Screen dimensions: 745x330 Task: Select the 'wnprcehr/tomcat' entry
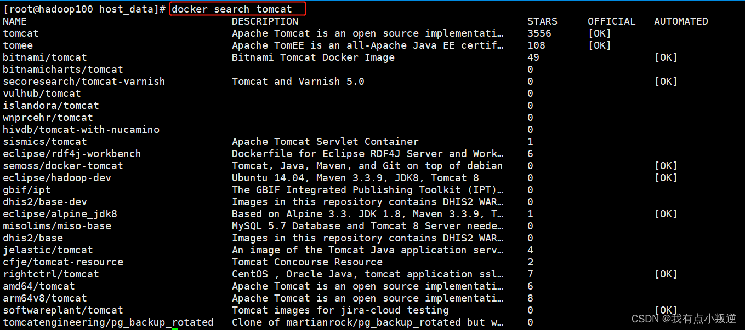coord(48,118)
